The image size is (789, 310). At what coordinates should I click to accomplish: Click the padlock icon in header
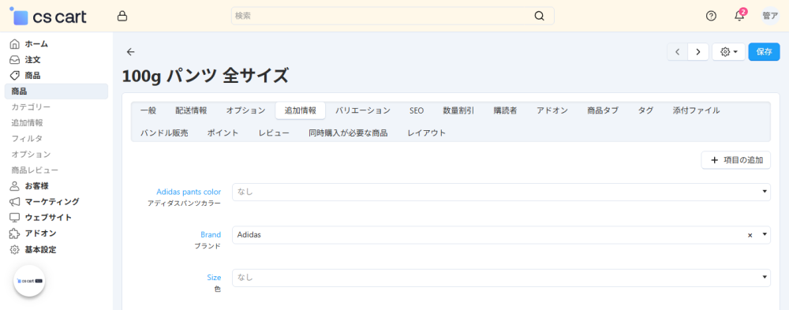click(122, 16)
